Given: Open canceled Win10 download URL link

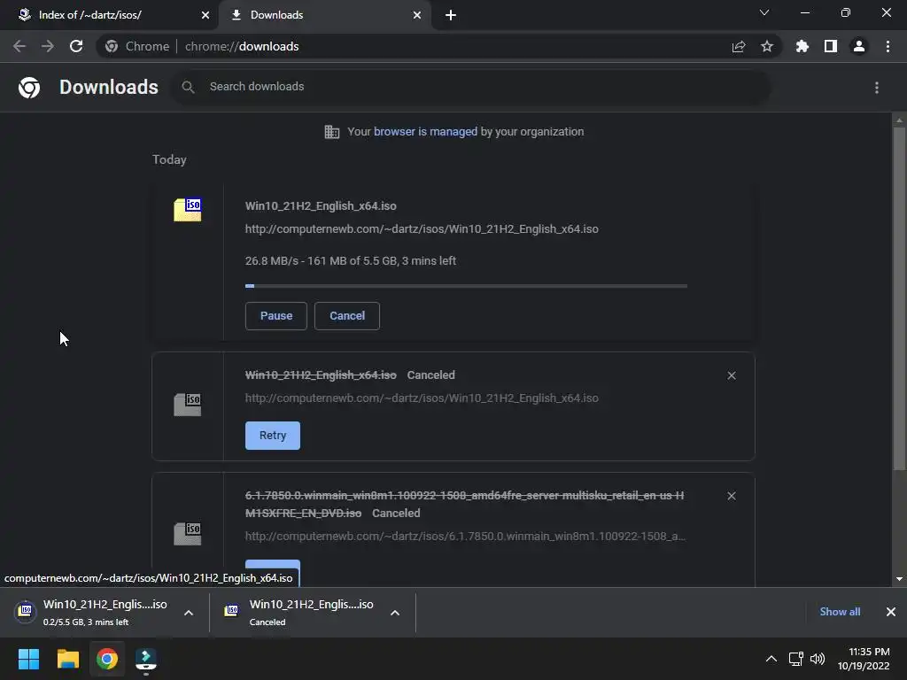Looking at the screenshot, I should point(422,398).
